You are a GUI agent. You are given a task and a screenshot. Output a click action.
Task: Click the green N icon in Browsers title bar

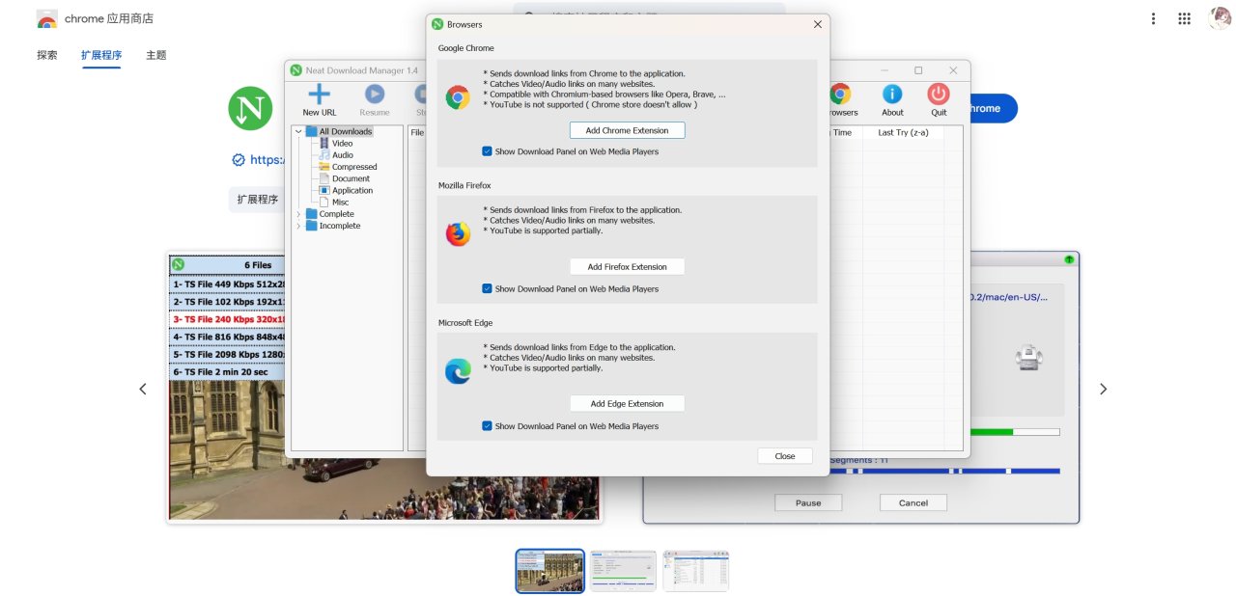click(437, 24)
